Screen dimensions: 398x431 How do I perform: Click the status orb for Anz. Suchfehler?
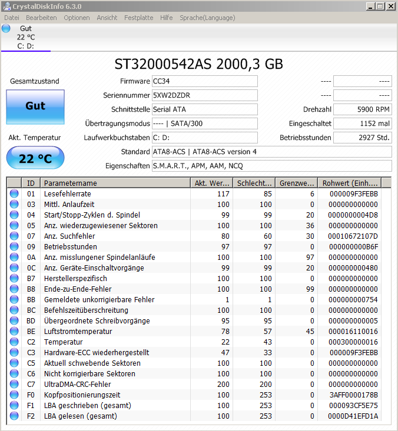click(x=14, y=236)
